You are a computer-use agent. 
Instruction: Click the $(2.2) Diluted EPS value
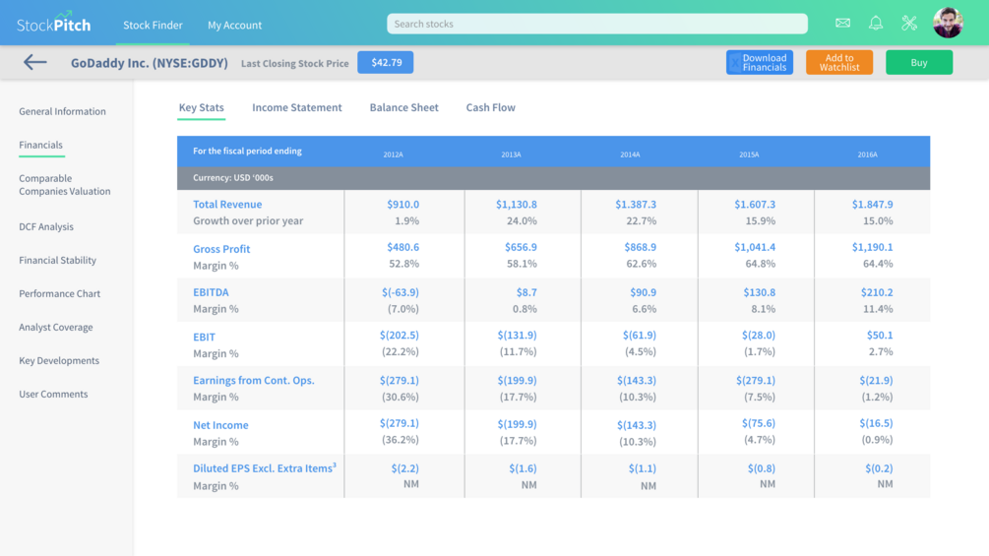tap(404, 468)
